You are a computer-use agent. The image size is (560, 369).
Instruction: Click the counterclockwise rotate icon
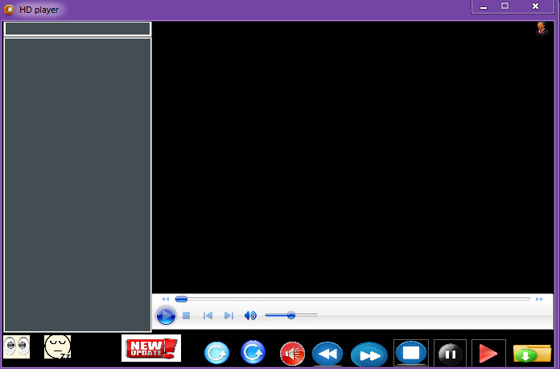coord(216,353)
